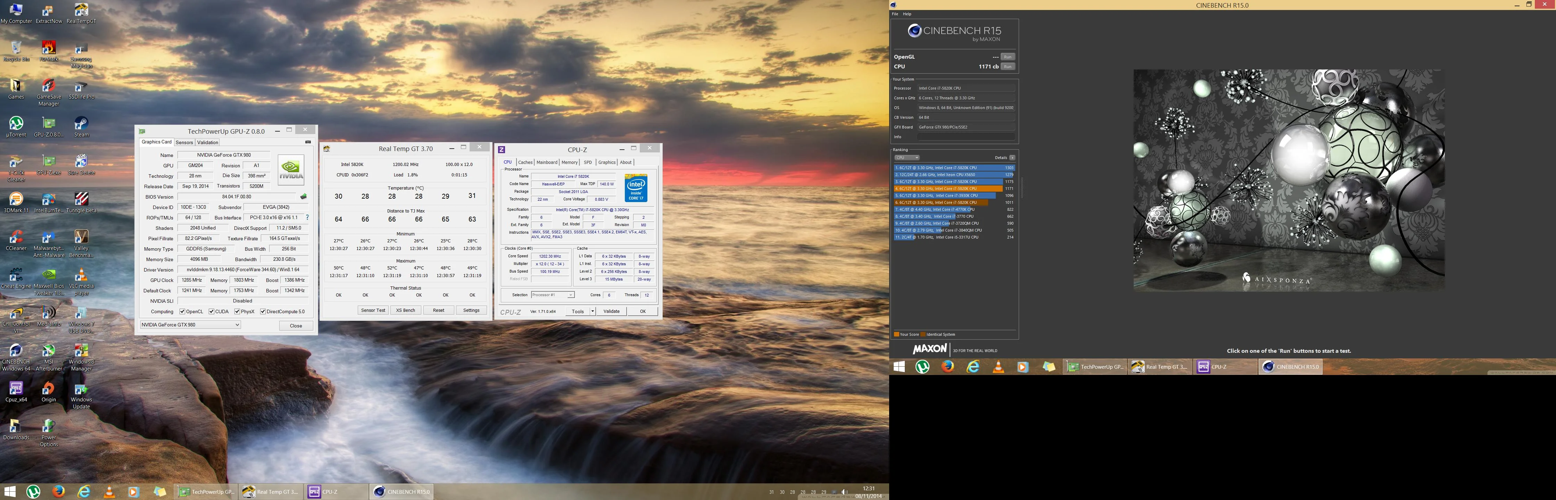Viewport: 1556px width, 500px height.
Task: Open the Origin desktop shortcut
Action: tap(49, 392)
